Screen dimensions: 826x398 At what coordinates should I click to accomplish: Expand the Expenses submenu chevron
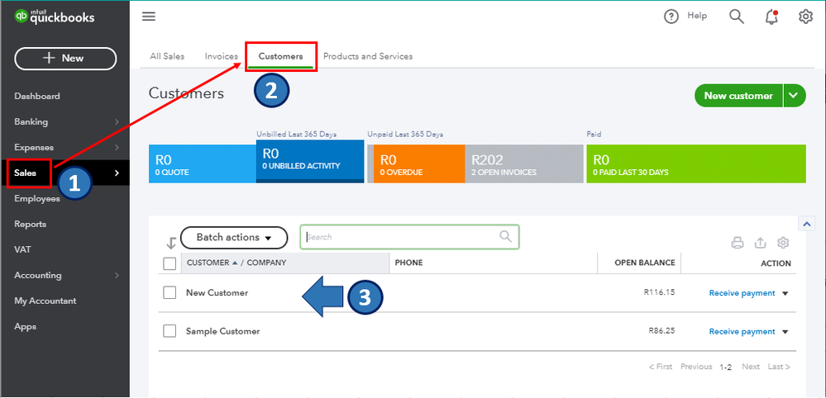[117, 147]
